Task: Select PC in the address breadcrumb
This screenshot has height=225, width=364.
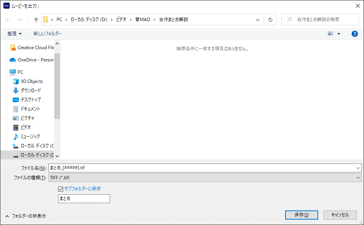Action: click(x=59, y=20)
